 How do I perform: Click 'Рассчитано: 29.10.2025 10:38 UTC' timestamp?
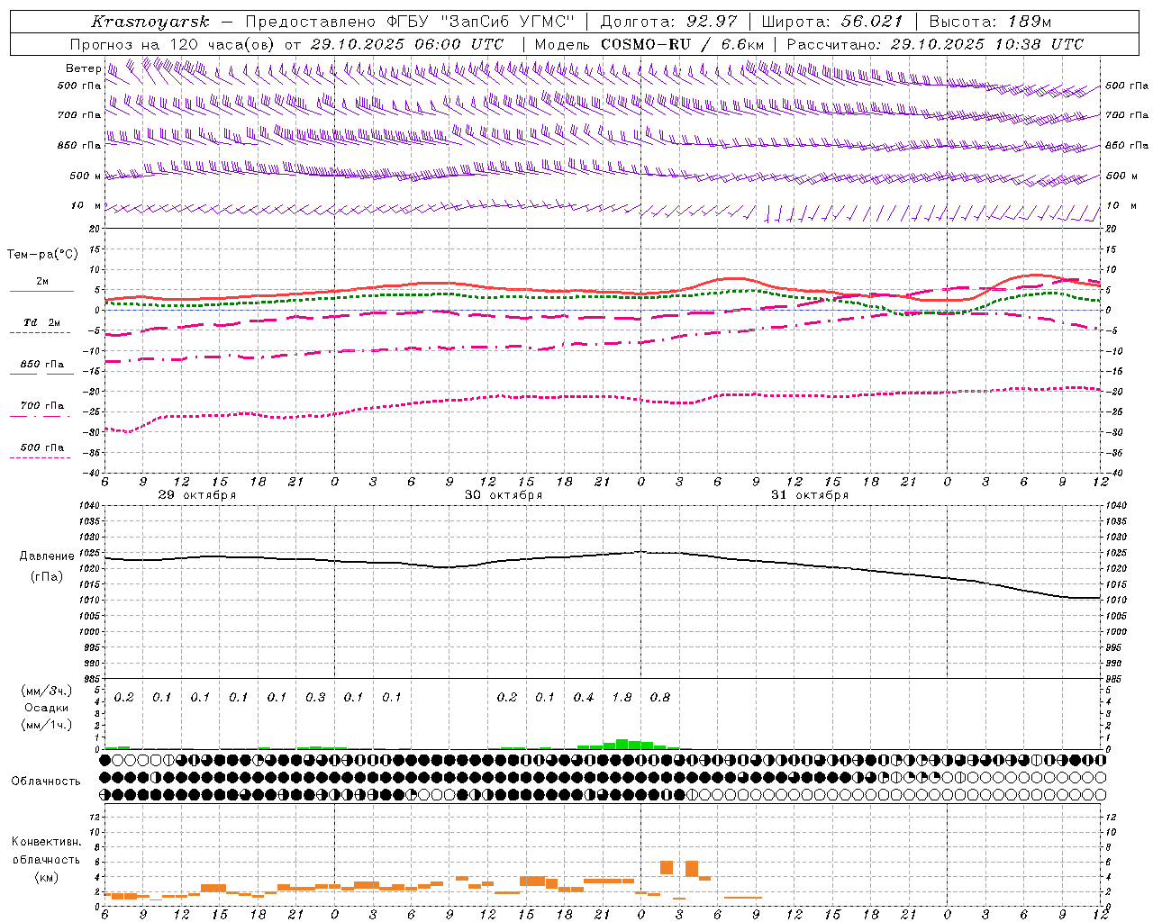(935, 44)
